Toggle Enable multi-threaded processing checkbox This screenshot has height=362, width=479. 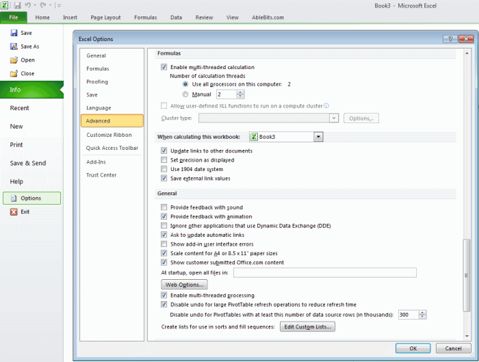pyautogui.click(x=164, y=295)
